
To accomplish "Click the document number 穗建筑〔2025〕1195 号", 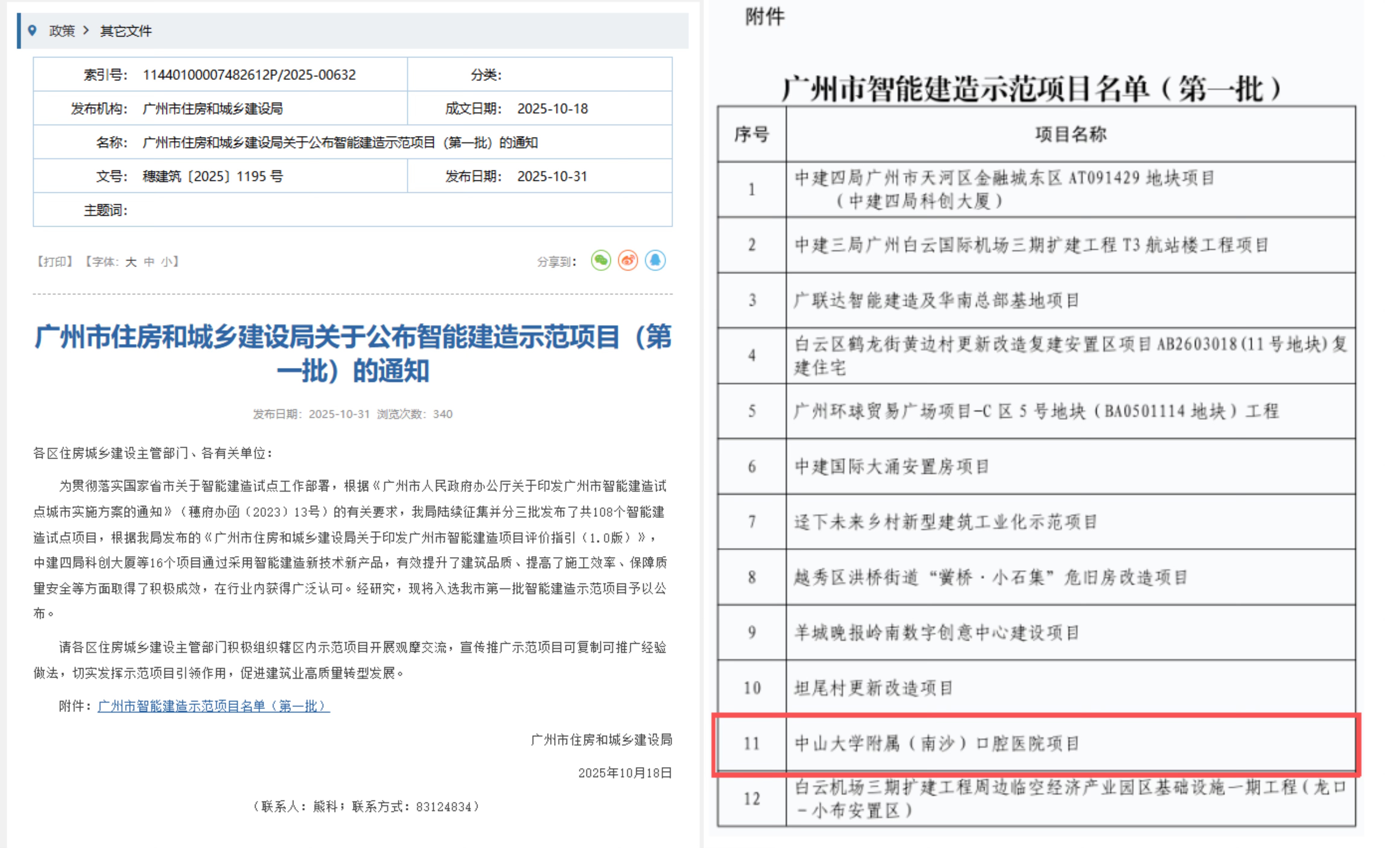I will pos(212,177).
